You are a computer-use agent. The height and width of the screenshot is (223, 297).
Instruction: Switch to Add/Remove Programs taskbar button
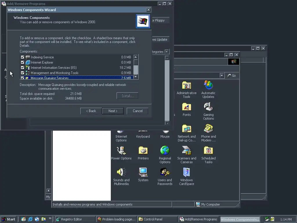click(x=199, y=220)
